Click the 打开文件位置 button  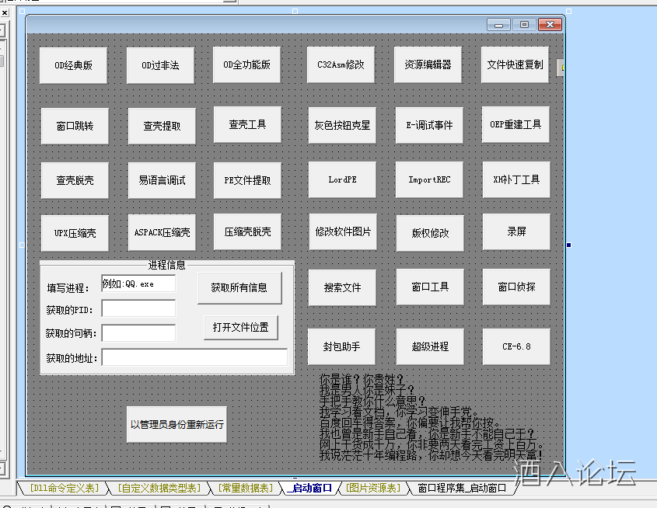pyautogui.click(x=241, y=327)
